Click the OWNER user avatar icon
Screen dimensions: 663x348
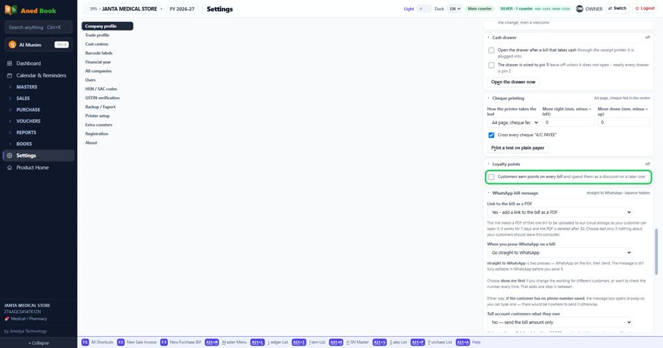[x=579, y=8]
